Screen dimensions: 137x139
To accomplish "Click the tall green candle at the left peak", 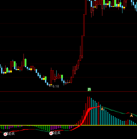I will pos(25,62).
